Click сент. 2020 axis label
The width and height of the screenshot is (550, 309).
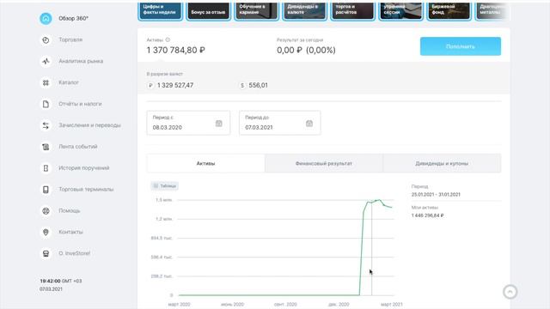click(x=285, y=305)
